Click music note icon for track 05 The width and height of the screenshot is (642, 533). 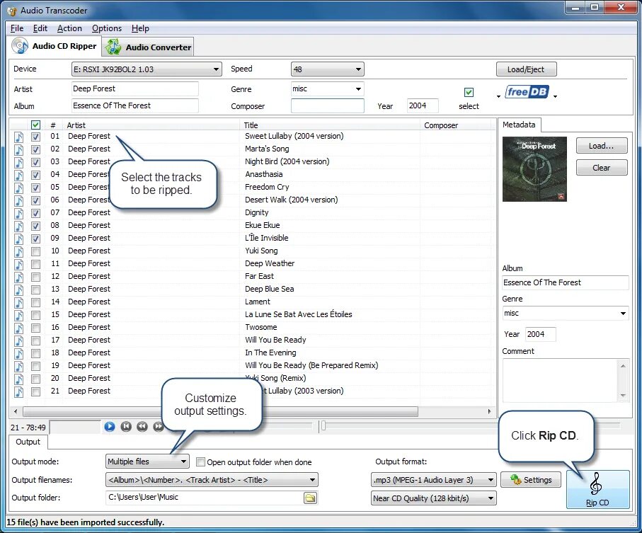click(x=19, y=188)
